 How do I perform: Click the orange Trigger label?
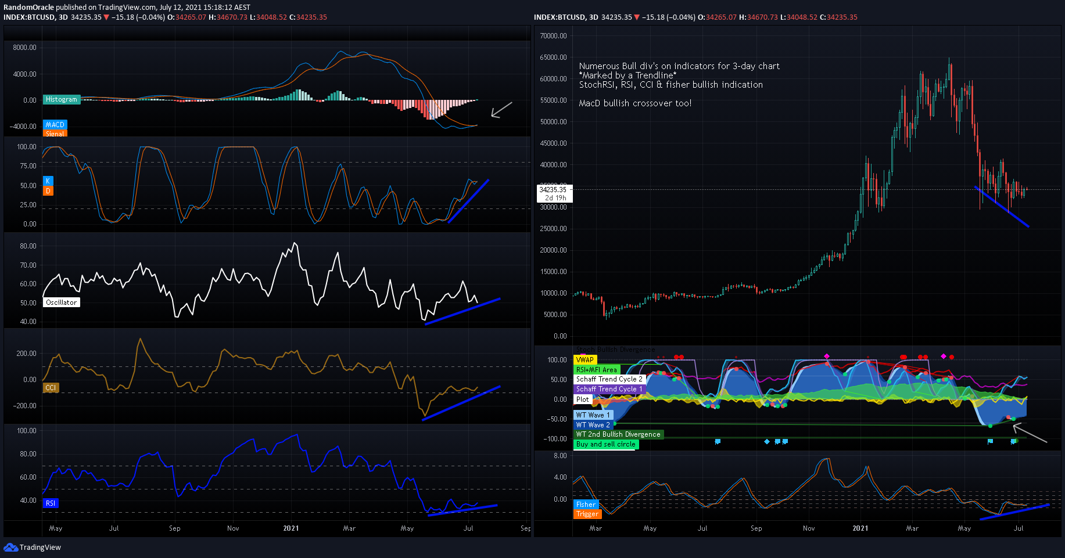(587, 514)
